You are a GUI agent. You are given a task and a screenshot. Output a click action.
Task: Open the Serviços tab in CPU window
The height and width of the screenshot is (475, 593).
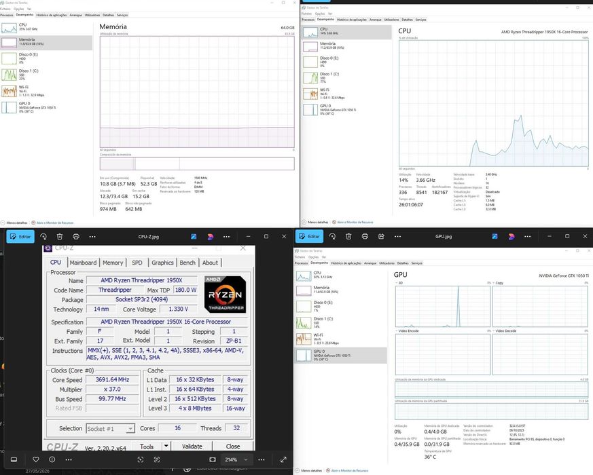point(421,20)
